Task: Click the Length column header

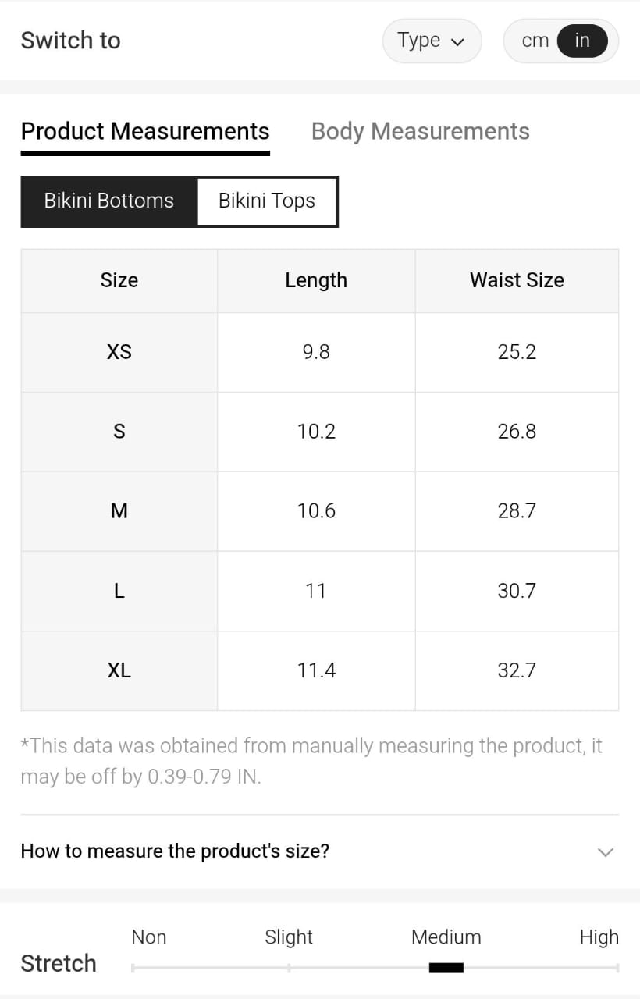Action: [316, 280]
